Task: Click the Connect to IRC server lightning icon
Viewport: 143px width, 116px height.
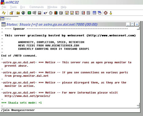Action: point(4,13)
